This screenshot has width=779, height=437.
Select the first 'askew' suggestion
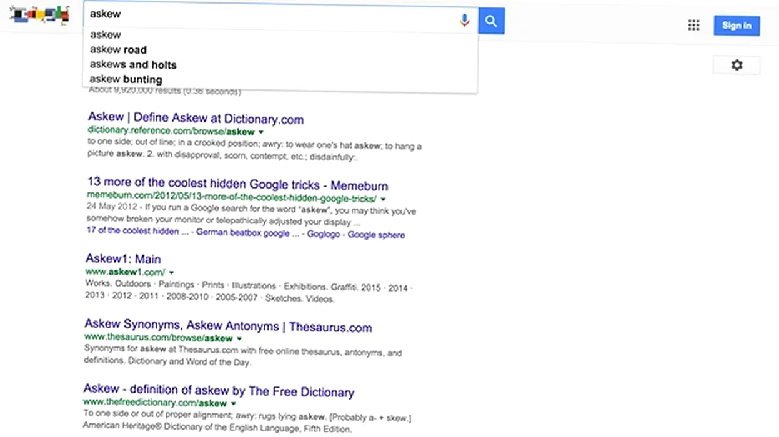click(106, 35)
